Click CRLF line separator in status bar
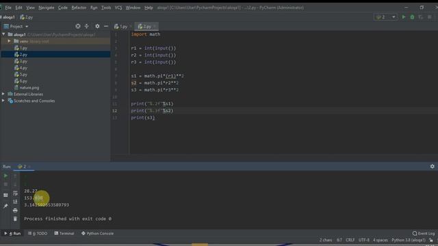Viewport: 438px width, 246px height. tap(350, 240)
